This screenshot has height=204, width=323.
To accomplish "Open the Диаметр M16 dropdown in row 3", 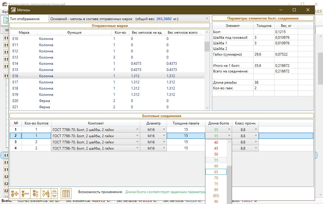I will coord(164,142).
